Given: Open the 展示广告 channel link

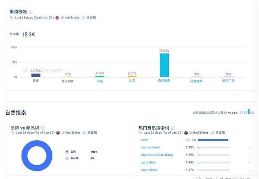Looking at the screenshot, I should (x=228, y=81).
